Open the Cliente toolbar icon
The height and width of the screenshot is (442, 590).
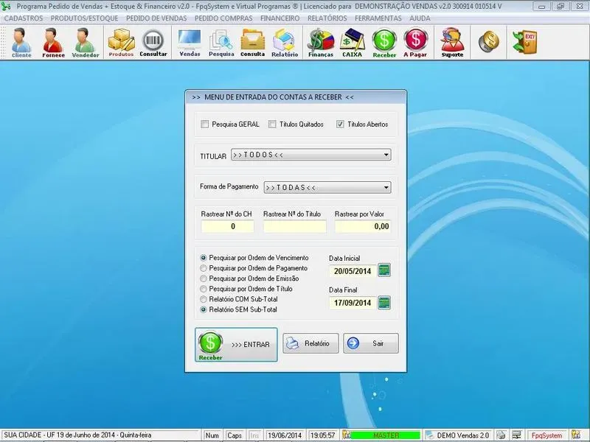[21, 43]
